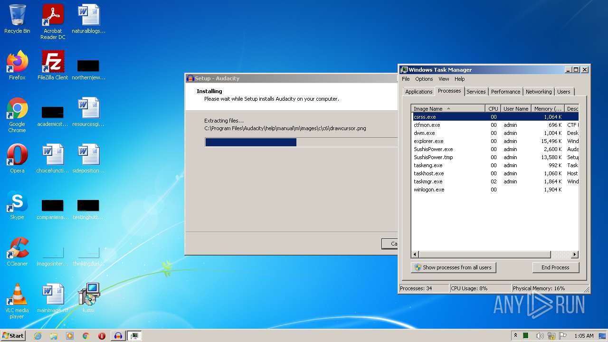
Task: Open the Start menu
Action: coord(13,336)
